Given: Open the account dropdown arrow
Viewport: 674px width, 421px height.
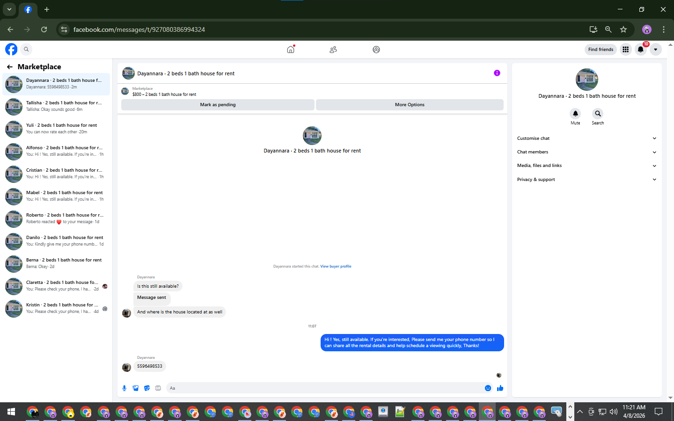Looking at the screenshot, I should pos(656,49).
